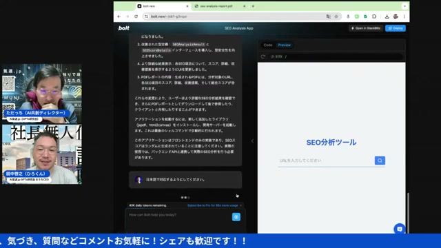Click the 40K daily tokens remaining text
The height and width of the screenshot is (248, 441).
click(147, 205)
